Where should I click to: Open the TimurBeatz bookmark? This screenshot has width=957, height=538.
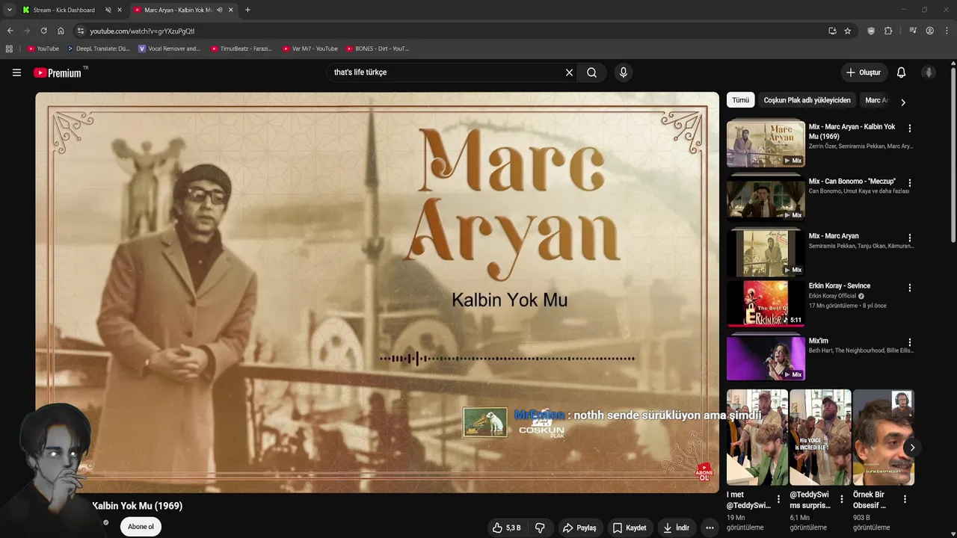(241, 49)
